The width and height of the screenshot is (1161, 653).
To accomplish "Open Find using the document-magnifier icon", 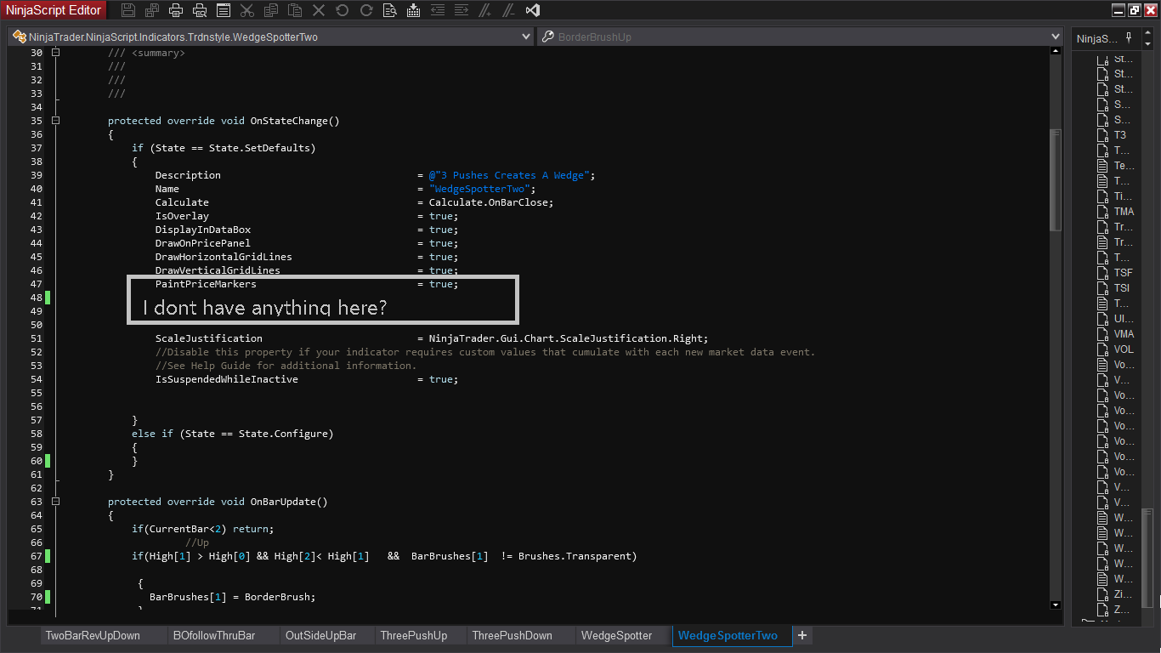I will click(x=390, y=11).
